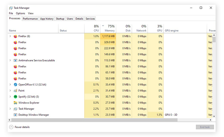Click the Task Manager process icon
Viewport: 224px width, 137px height.
15,109
